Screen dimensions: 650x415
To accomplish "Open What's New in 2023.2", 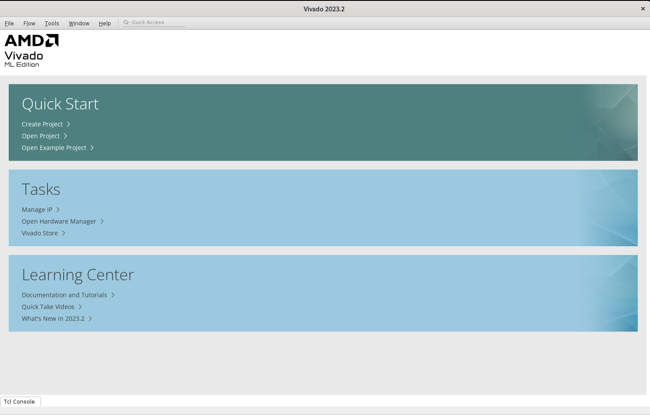I will pos(53,318).
